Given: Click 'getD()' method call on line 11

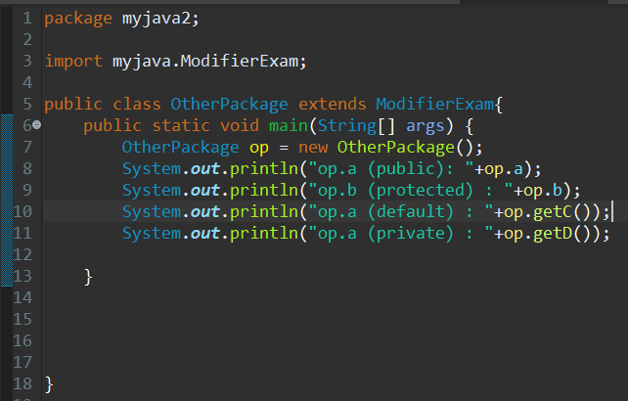Looking at the screenshot, I should (x=562, y=233).
